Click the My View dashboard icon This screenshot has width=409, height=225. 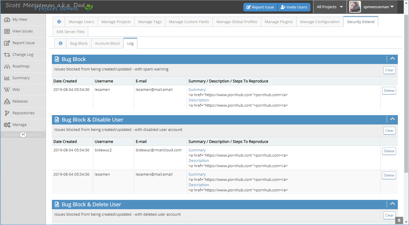[7, 20]
